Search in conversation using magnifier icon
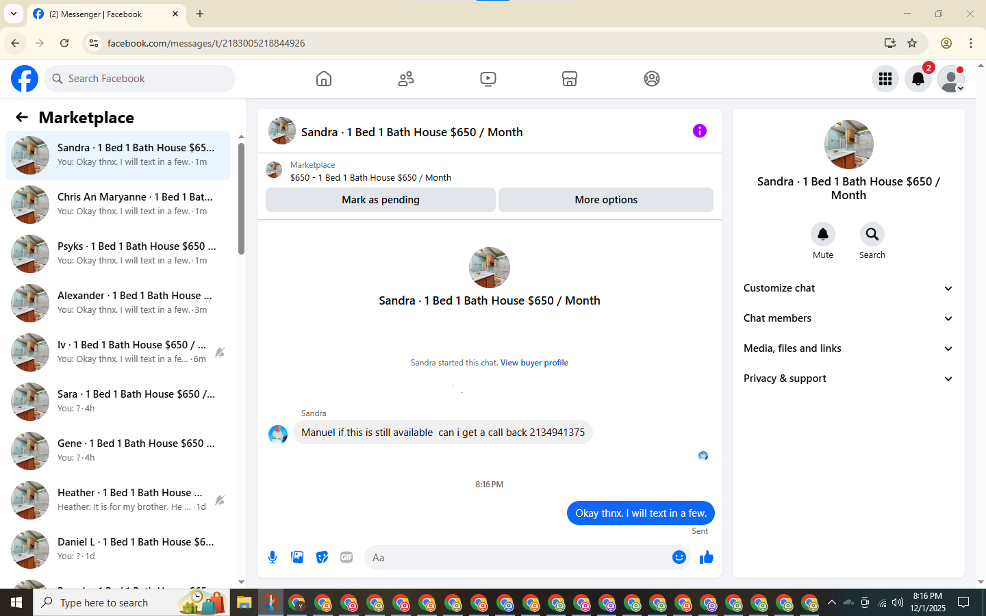Image resolution: width=986 pixels, height=616 pixels. point(872,234)
